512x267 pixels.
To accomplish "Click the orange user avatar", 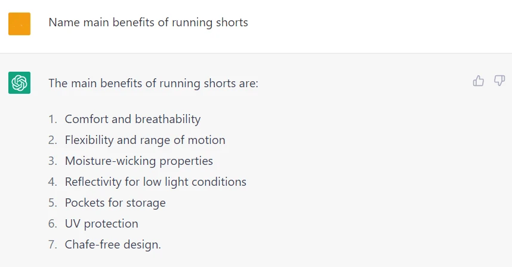I will [x=19, y=24].
